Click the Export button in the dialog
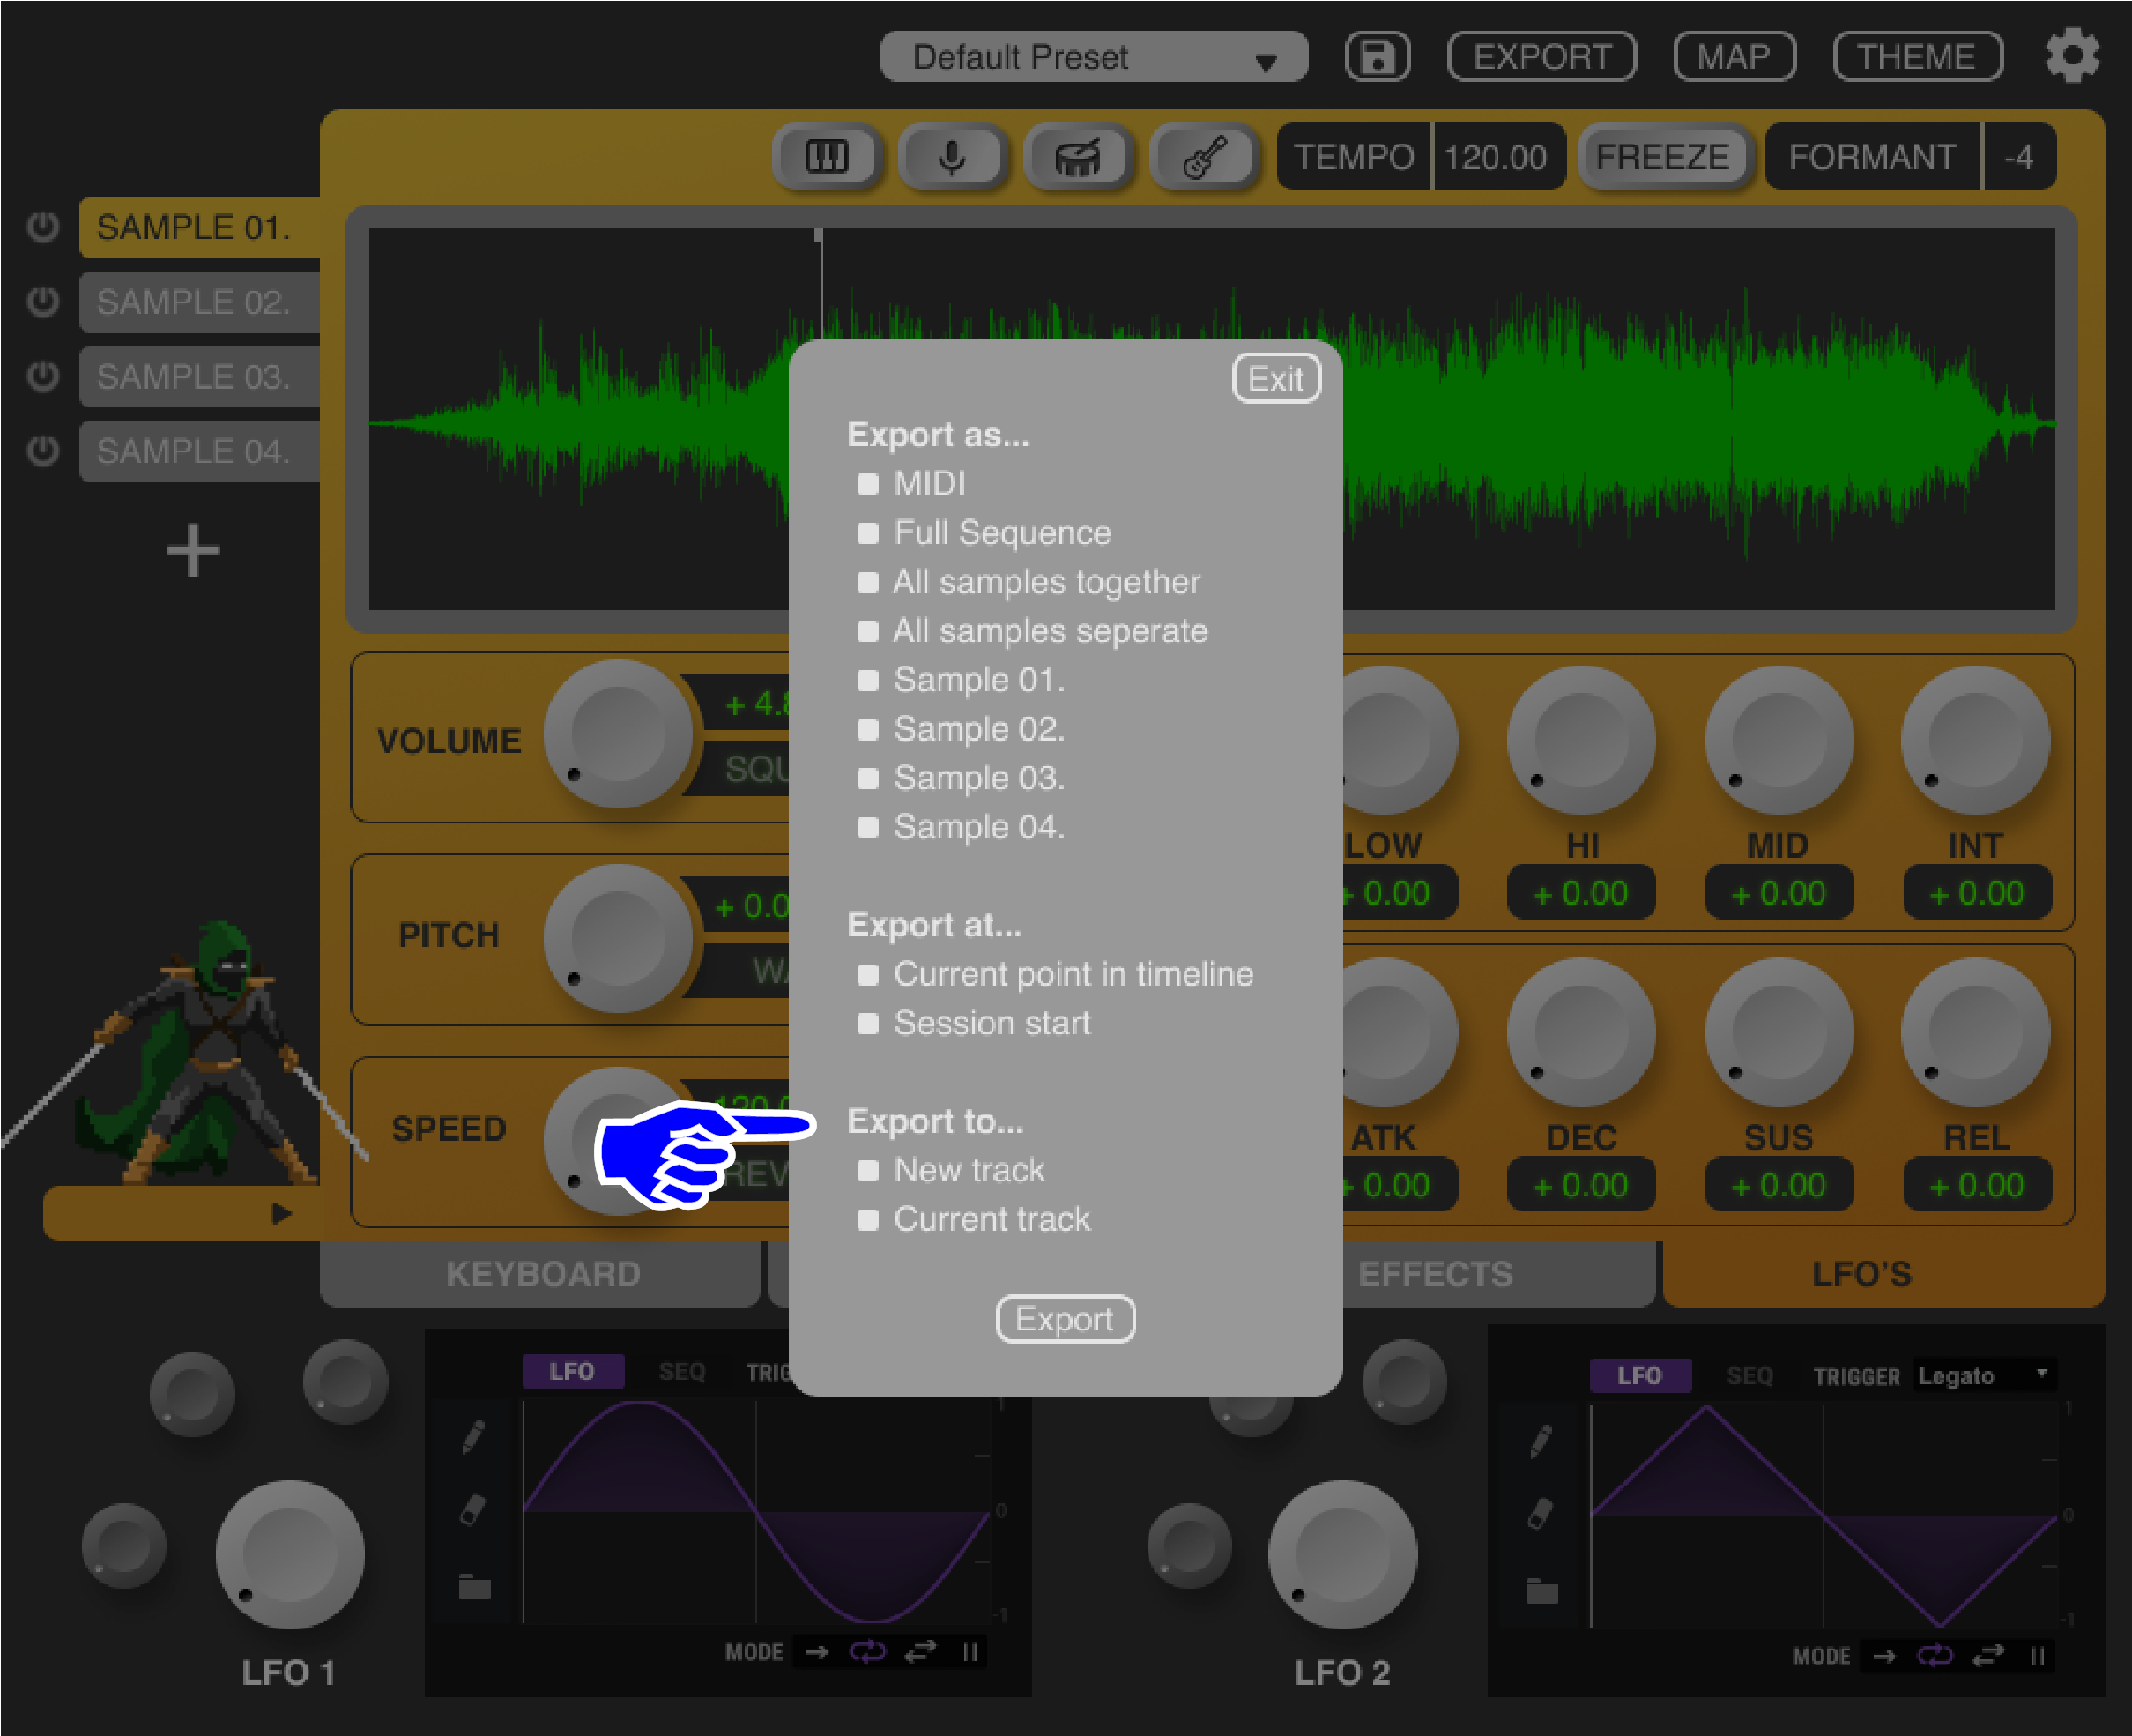This screenshot has width=2132, height=1736. pos(1064,1319)
